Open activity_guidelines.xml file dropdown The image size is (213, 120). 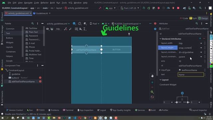click(x=58, y=24)
